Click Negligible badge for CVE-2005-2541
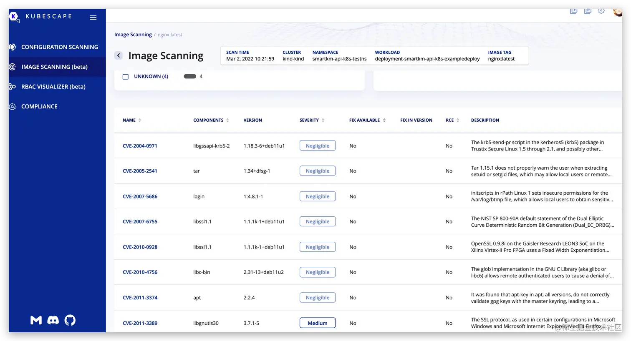The height and width of the screenshot is (341, 631). coord(318,171)
